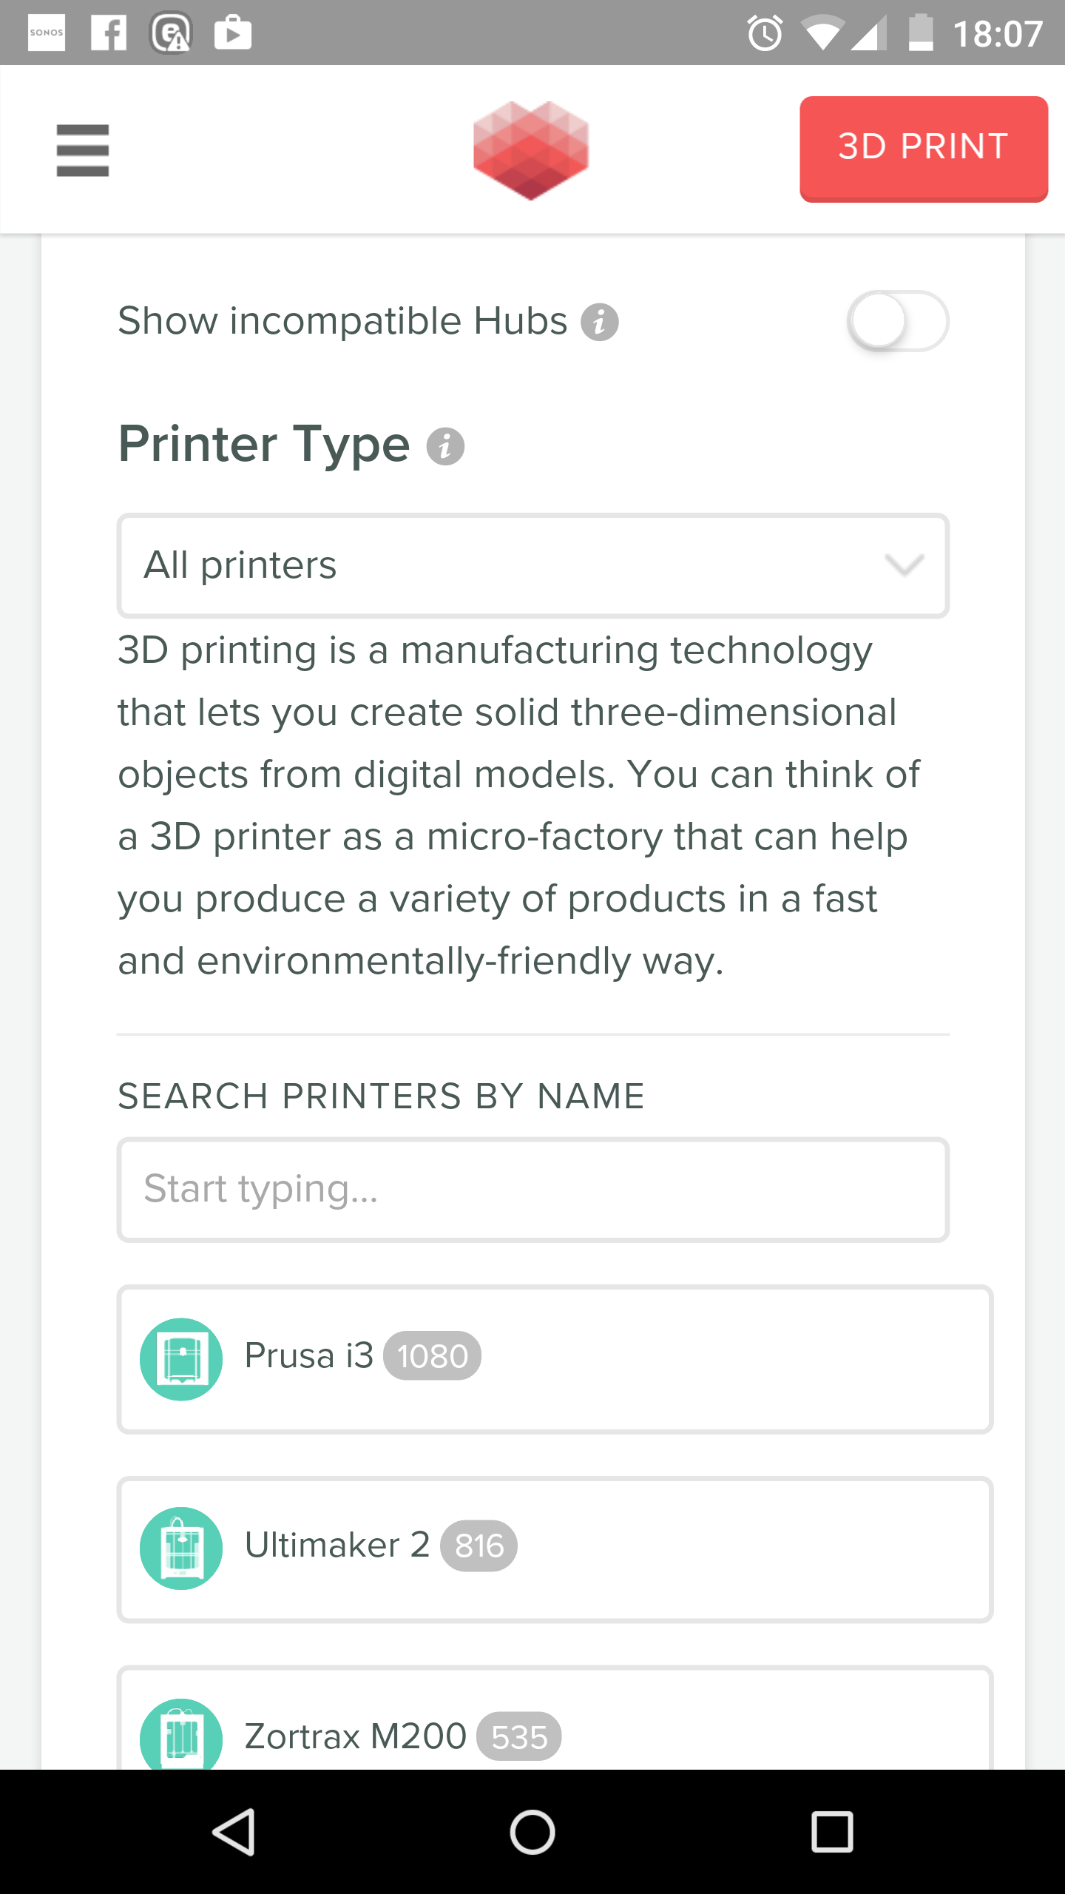1065x1894 pixels.
Task: Tap the Android back navigation button
Action: (234, 1832)
